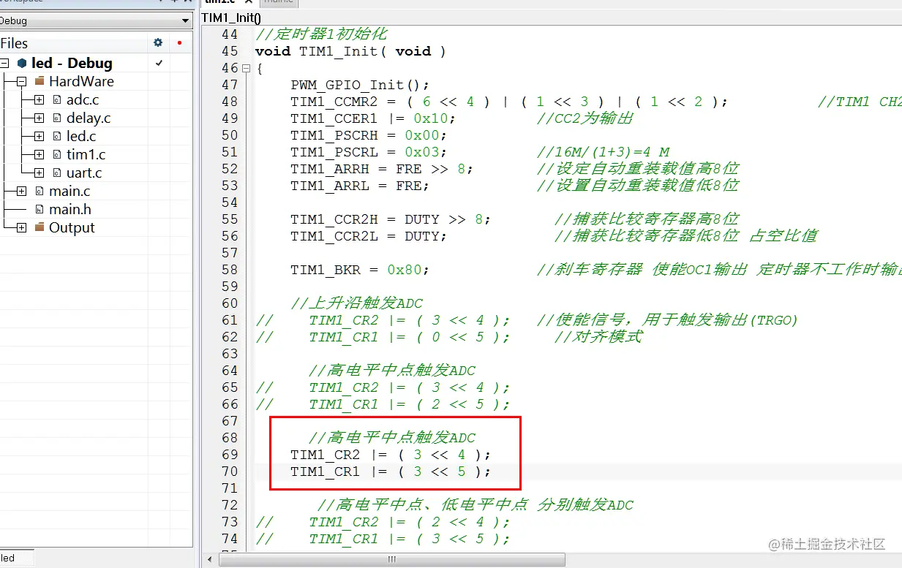Screen dimensions: 902x568
Task: Expand the uart.c node
Action: tap(39, 173)
